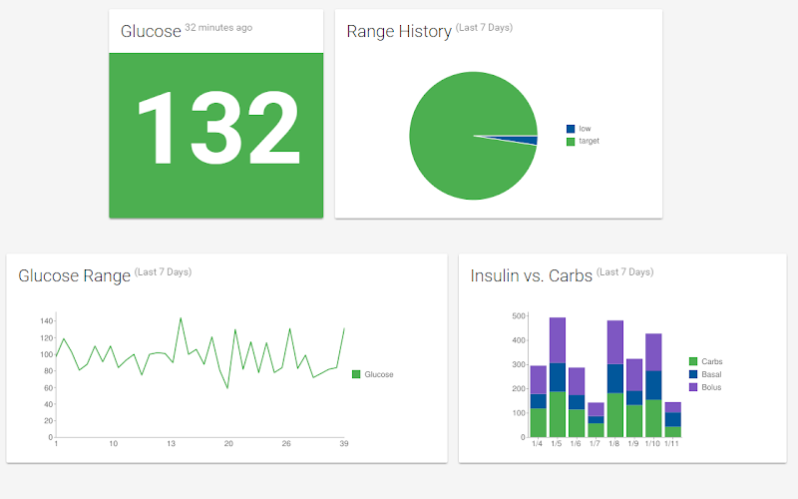The image size is (798, 499).
Task: Click the Insulin vs. Carbs heading
Action: [x=532, y=275]
